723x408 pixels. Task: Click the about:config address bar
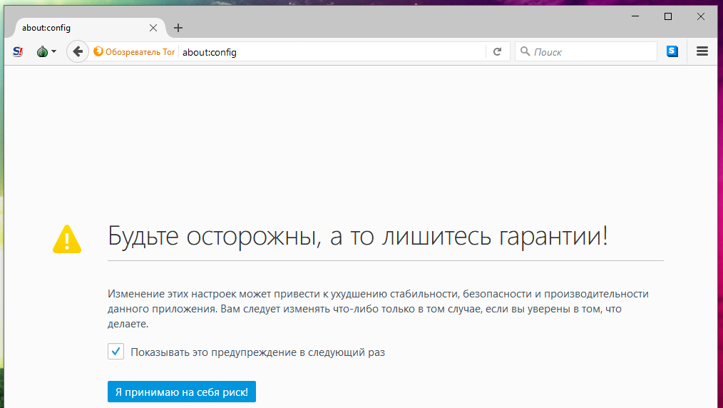point(332,52)
